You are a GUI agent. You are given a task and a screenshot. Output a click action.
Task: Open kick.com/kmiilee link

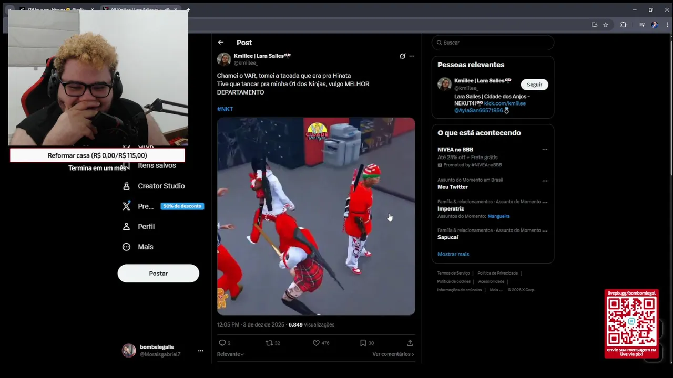click(505, 103)
